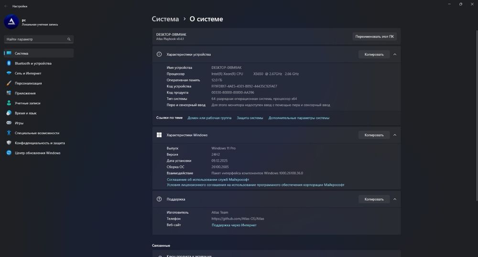Open the Bluetooth и устройства icon

(x=9, y=63)
